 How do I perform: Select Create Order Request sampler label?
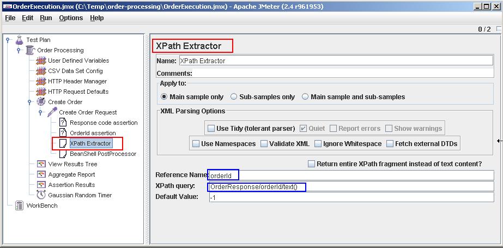tap(88, 112)
